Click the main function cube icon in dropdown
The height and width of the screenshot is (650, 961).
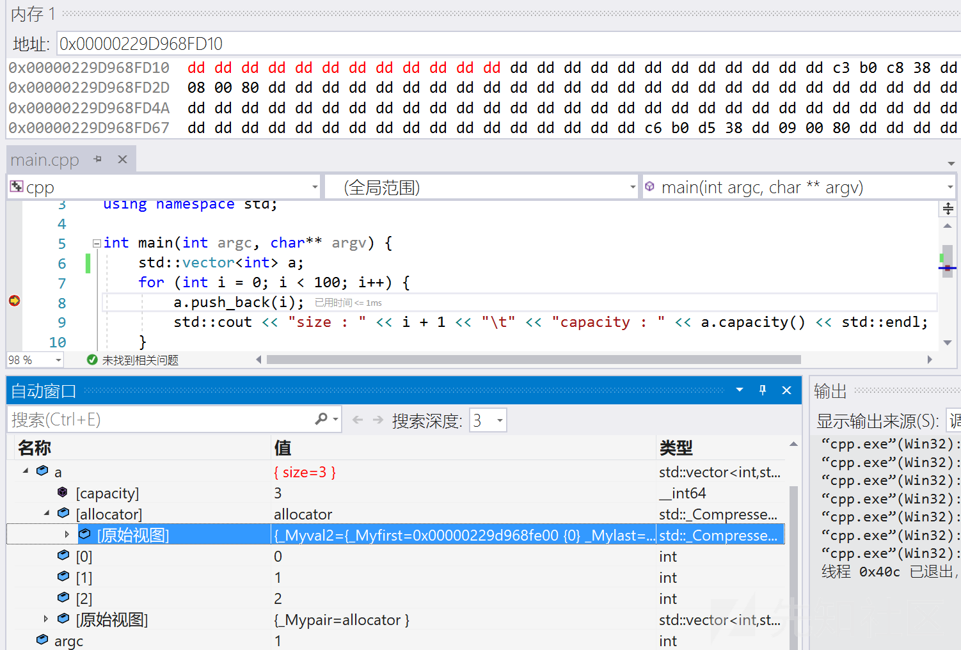pos(649,186)
